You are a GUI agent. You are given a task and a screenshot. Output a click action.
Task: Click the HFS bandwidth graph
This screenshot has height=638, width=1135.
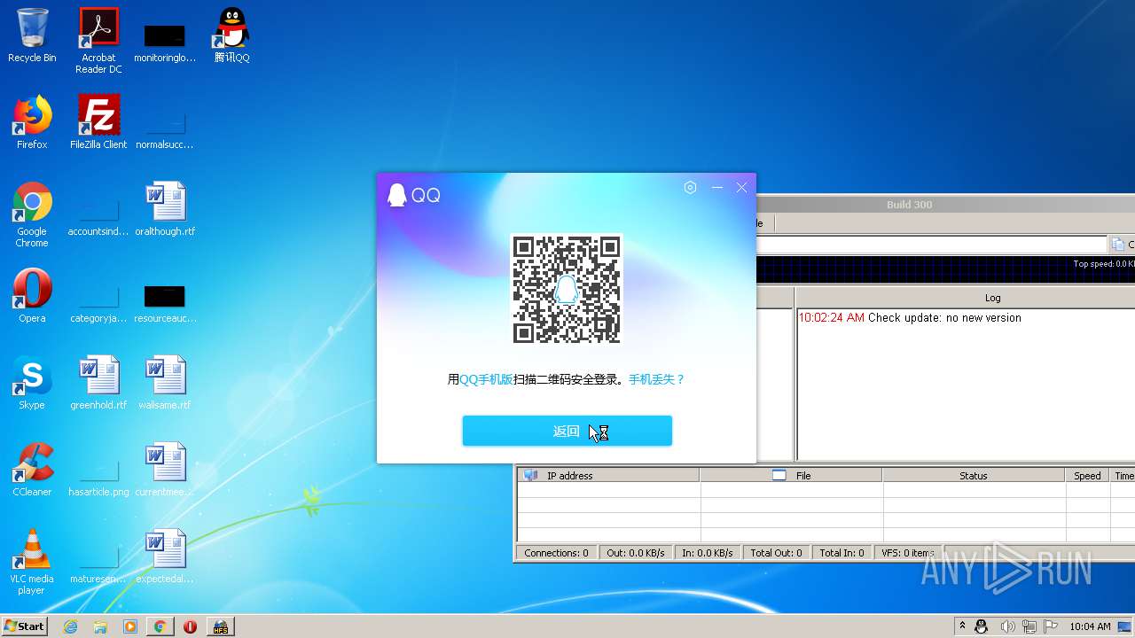tap(945, 270)
